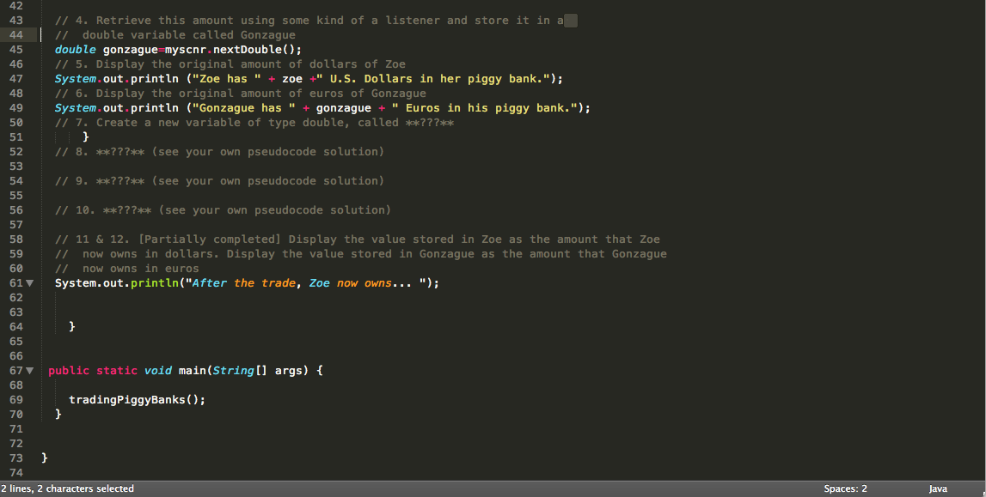Collapse the main method fold arrow at line 67
The height and width of the screenshot is (497, 986).
29,370
